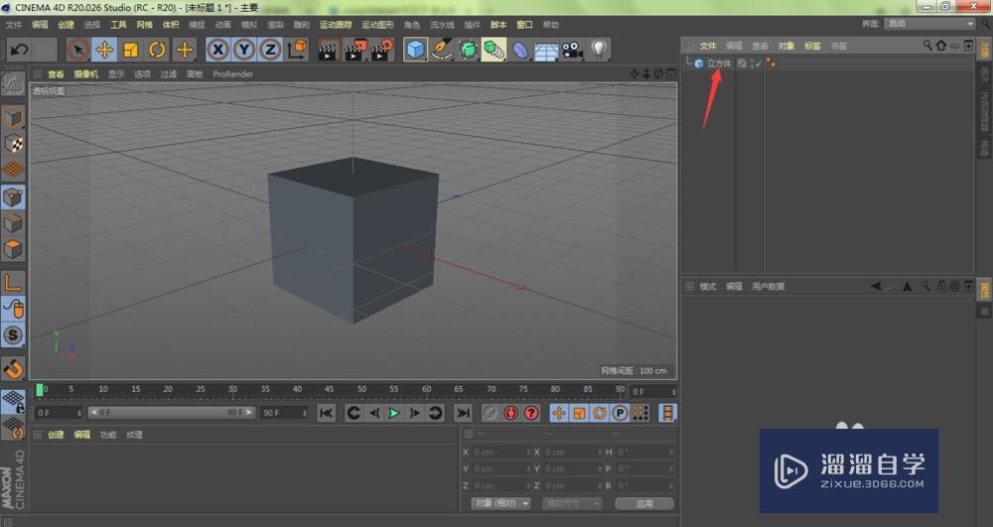This screenshot has width=993, height=527.
Task: Select the 立方体 object in object manager
Action: (718, 64)
